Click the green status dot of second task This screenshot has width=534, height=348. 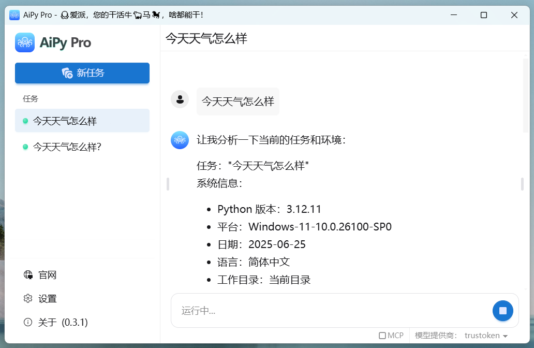[25, 147]
